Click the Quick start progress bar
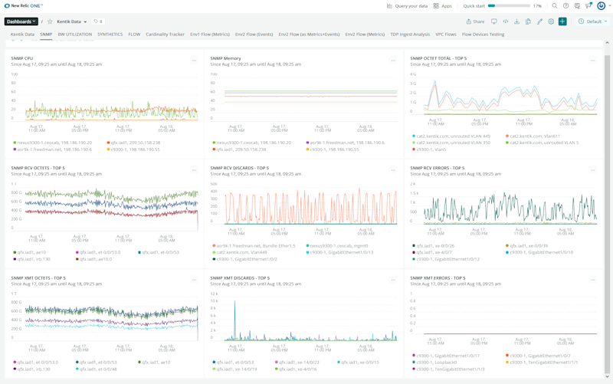This screenshot has width=613, height=384. point(509,6)
